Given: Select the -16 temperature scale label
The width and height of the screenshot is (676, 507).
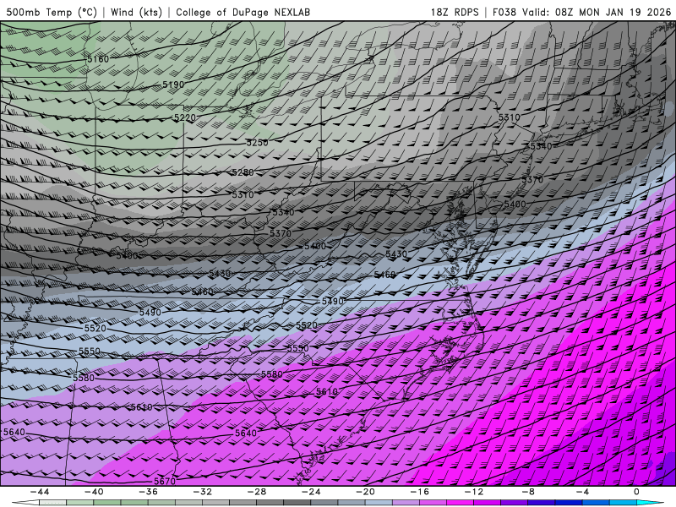Looking at the screenshot, I should pyautogui.click(x=419, y=492).
